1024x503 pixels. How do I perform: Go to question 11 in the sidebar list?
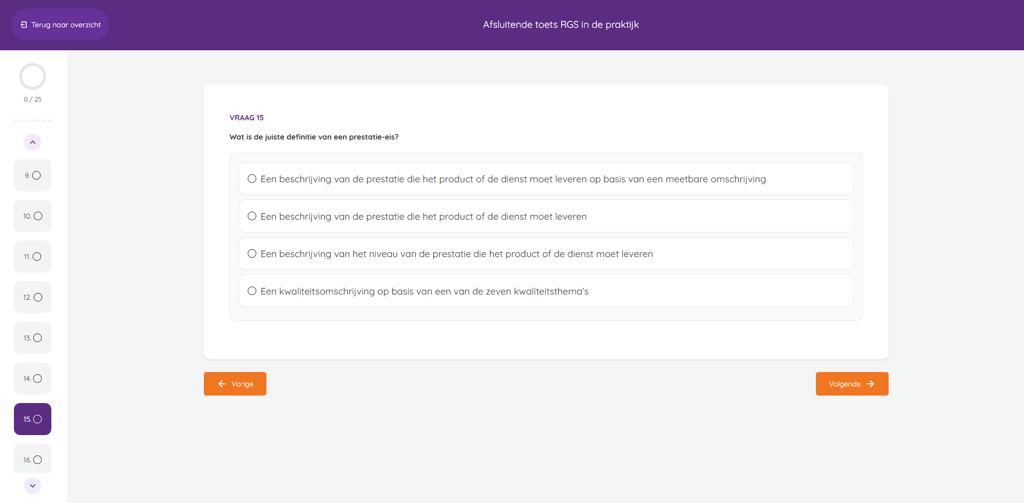click(33, 257)
